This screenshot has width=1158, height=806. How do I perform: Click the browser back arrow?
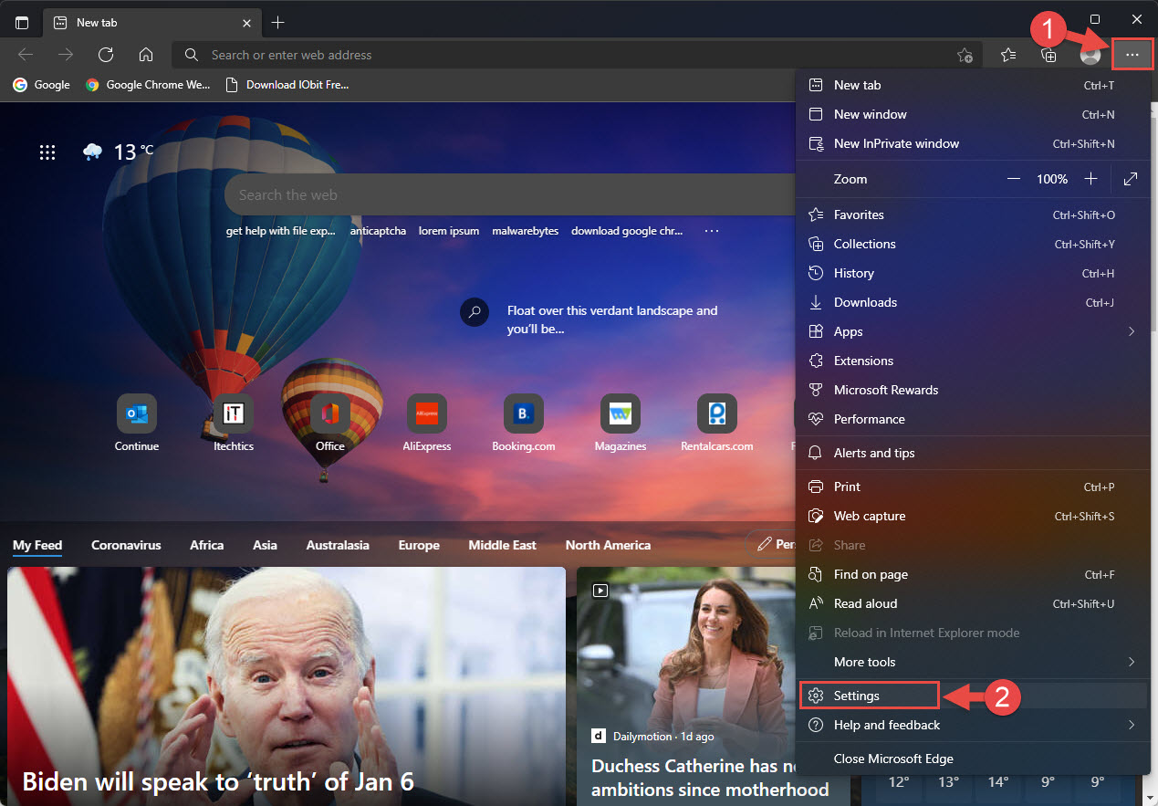click(x=26, y=55)
